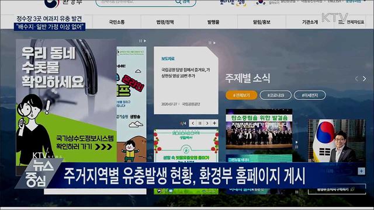Follow 국가상수도정보시스템 확인하러 가기 link
This screenshot has width=374, height=210.
[x=85, y=142]
